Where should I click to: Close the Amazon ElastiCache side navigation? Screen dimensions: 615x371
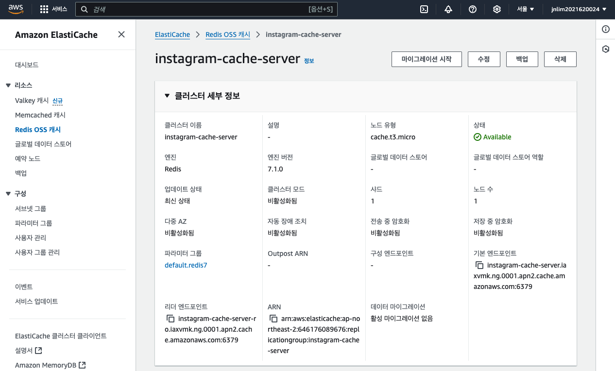121,34
